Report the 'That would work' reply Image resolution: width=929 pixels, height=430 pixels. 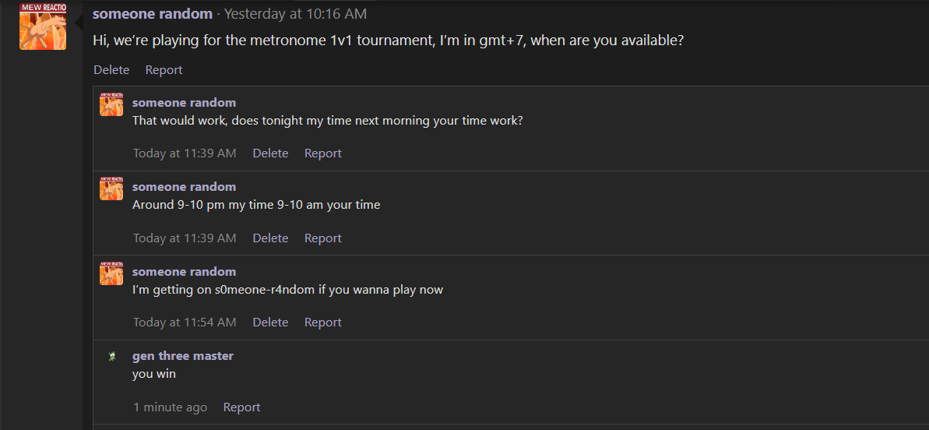323,153
